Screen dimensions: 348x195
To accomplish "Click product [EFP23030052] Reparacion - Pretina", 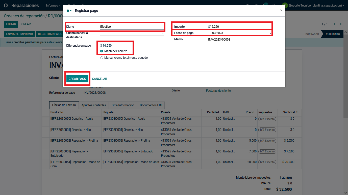I will pos(74,141).
